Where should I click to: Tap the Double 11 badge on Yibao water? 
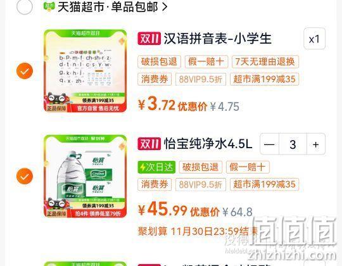tap(149, 144)
